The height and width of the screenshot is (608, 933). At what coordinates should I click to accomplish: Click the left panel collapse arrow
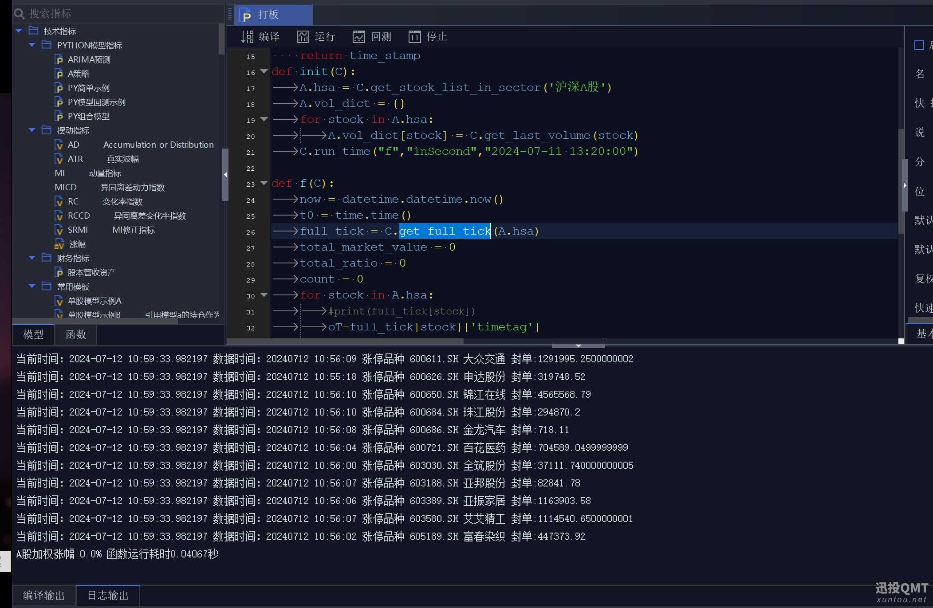[x=225, y=175]
